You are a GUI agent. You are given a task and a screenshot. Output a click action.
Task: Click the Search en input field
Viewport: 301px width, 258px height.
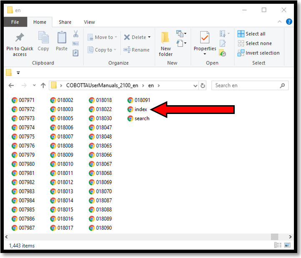[250, 86]
